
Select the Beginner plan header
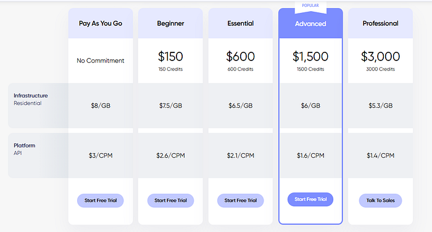pos(170,23)
